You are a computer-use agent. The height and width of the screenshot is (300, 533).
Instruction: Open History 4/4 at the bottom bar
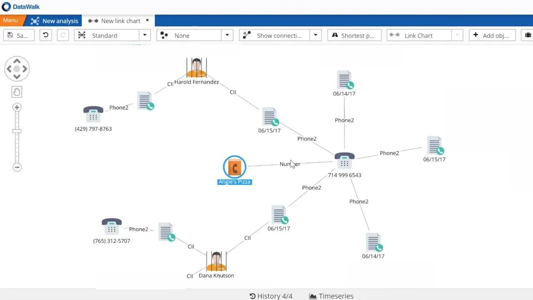(271, 296)
